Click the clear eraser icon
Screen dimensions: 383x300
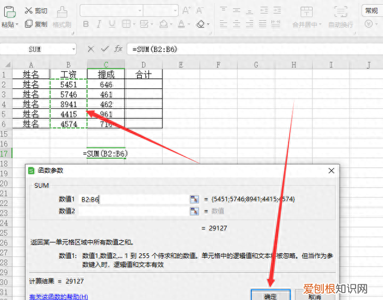point(200,24)
